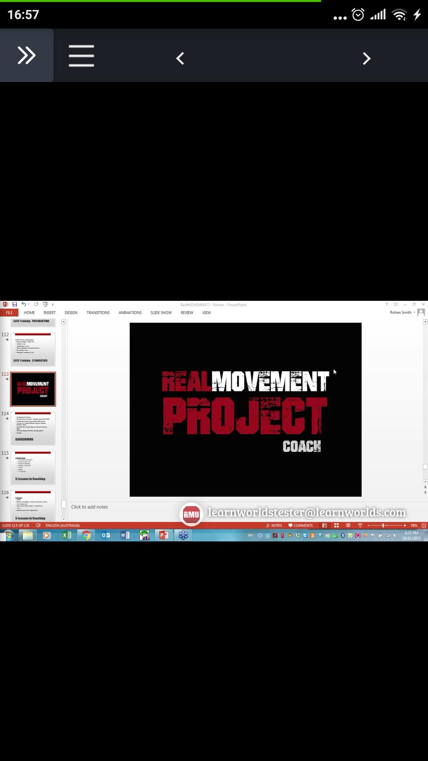Switch to the VIEW ribbon tab
This screenshot has height=761, width=428.
click(206, 313)
